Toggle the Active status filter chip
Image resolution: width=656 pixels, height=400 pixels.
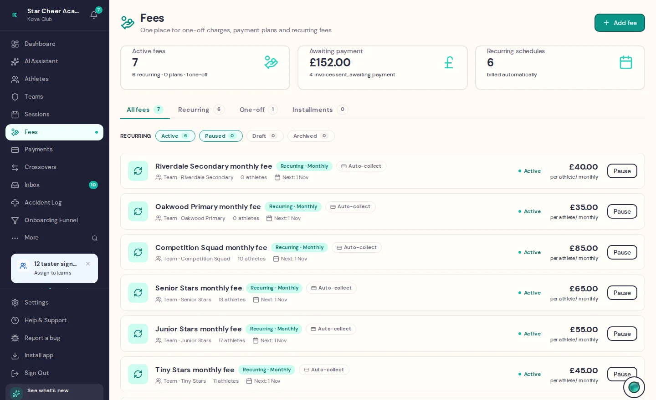click(x=175, y=136)
